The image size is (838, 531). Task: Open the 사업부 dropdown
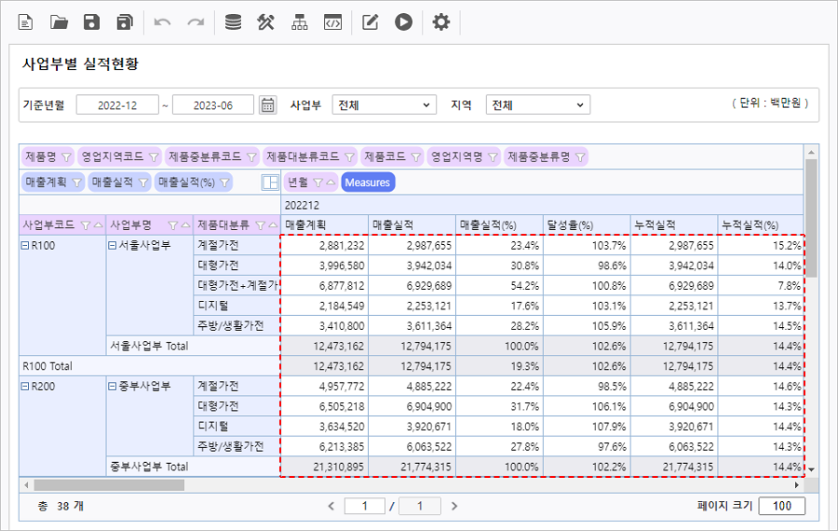click(384, 105)
